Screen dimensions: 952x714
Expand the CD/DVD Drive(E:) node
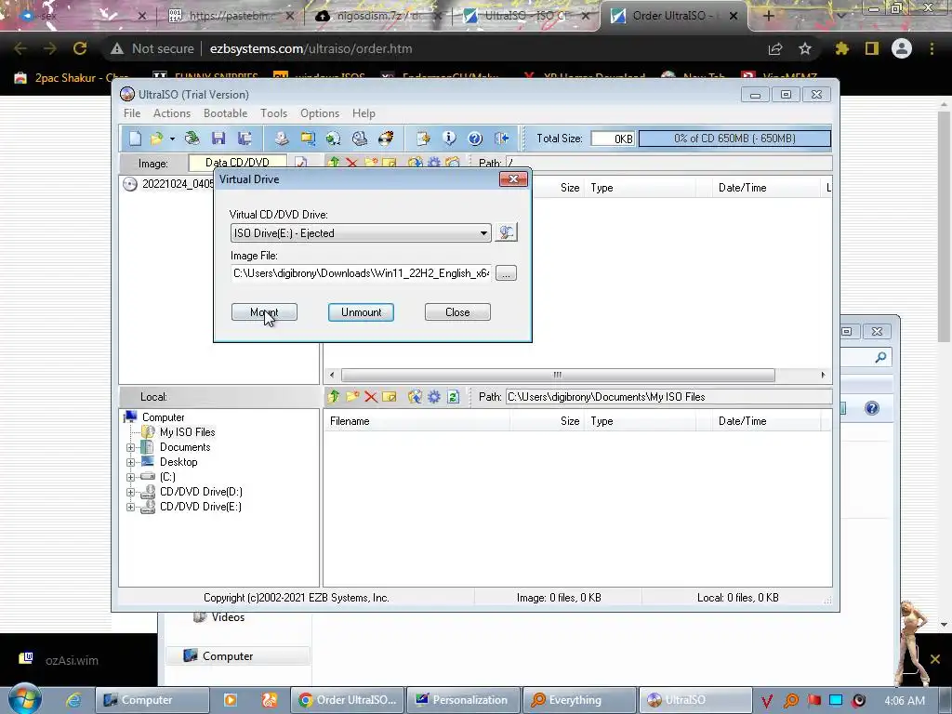pos(130,507)
